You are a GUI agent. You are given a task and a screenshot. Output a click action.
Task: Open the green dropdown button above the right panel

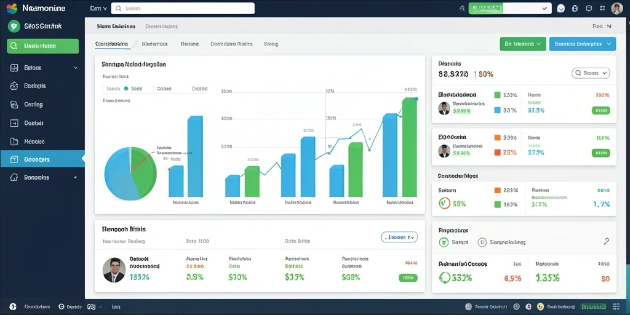tap(523, 44)
